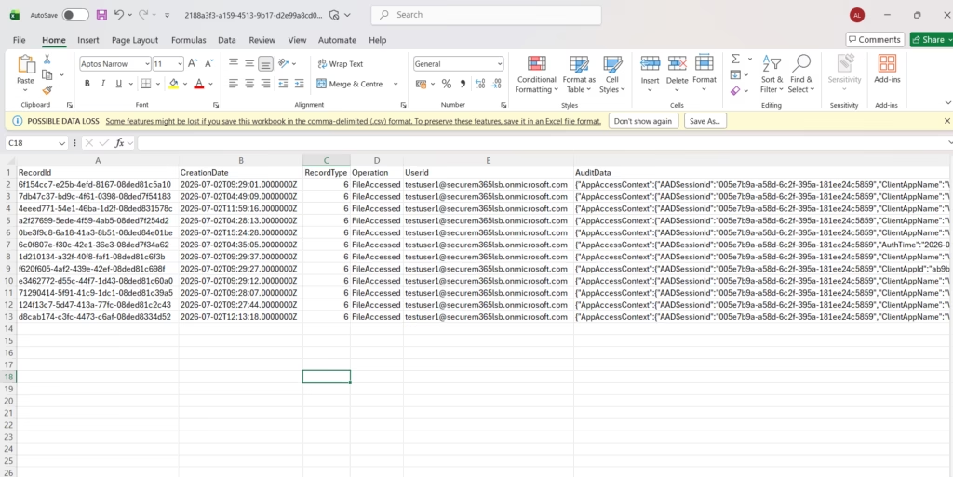Increase font size with larger A icon
Screen dimensions: 953x477
click(x=192, y=64)
